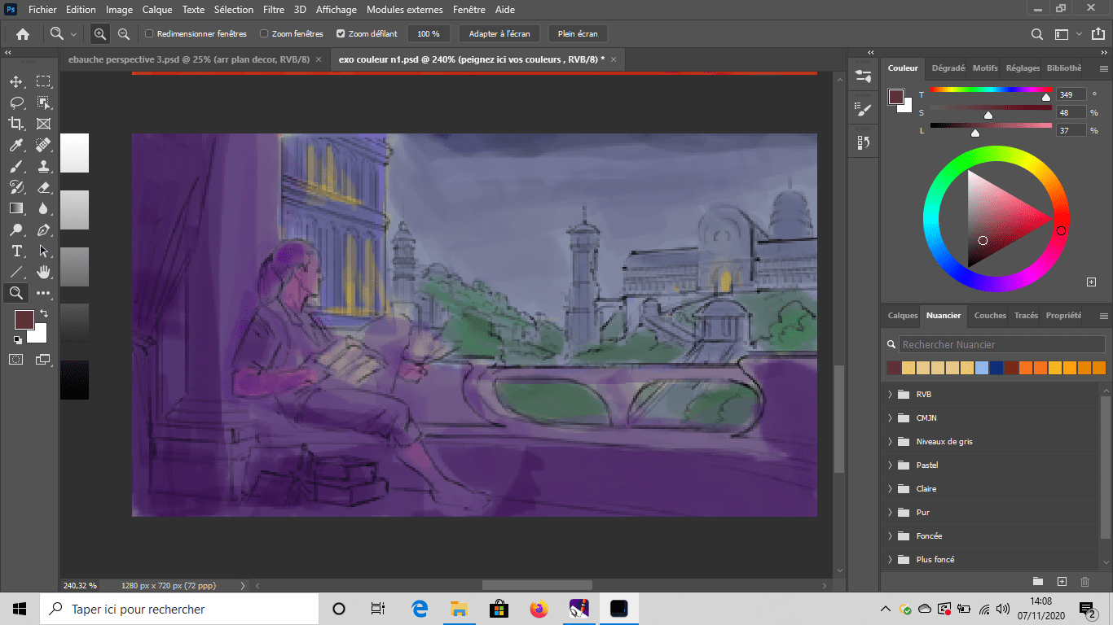Pick the dark blue swatch in Nuancier

coord(996,368)
